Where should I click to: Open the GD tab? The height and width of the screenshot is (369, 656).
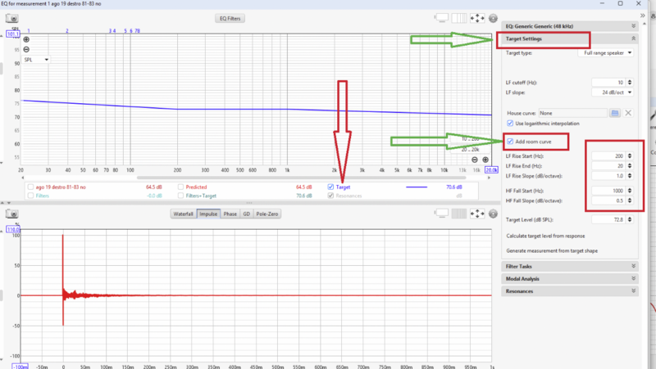[x=247, y=214]
